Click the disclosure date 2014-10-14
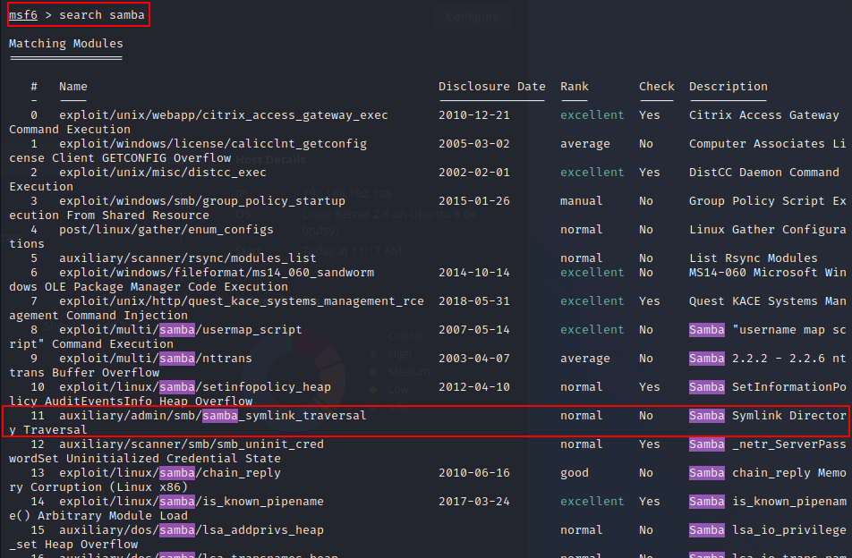This screenshot has width=852, height=558. tap(473, 273)
